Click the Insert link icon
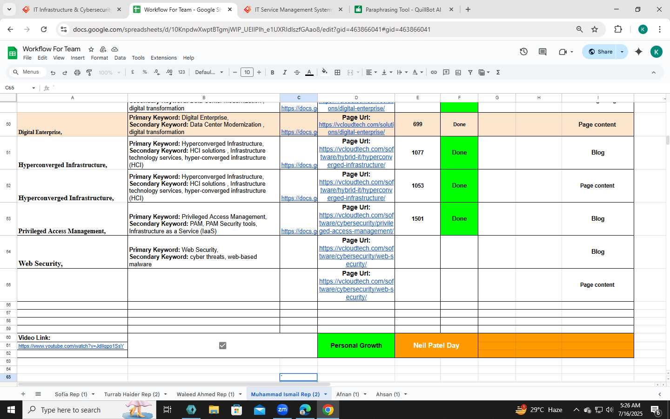This screenshot has width=670, height=419. point(434,72)
